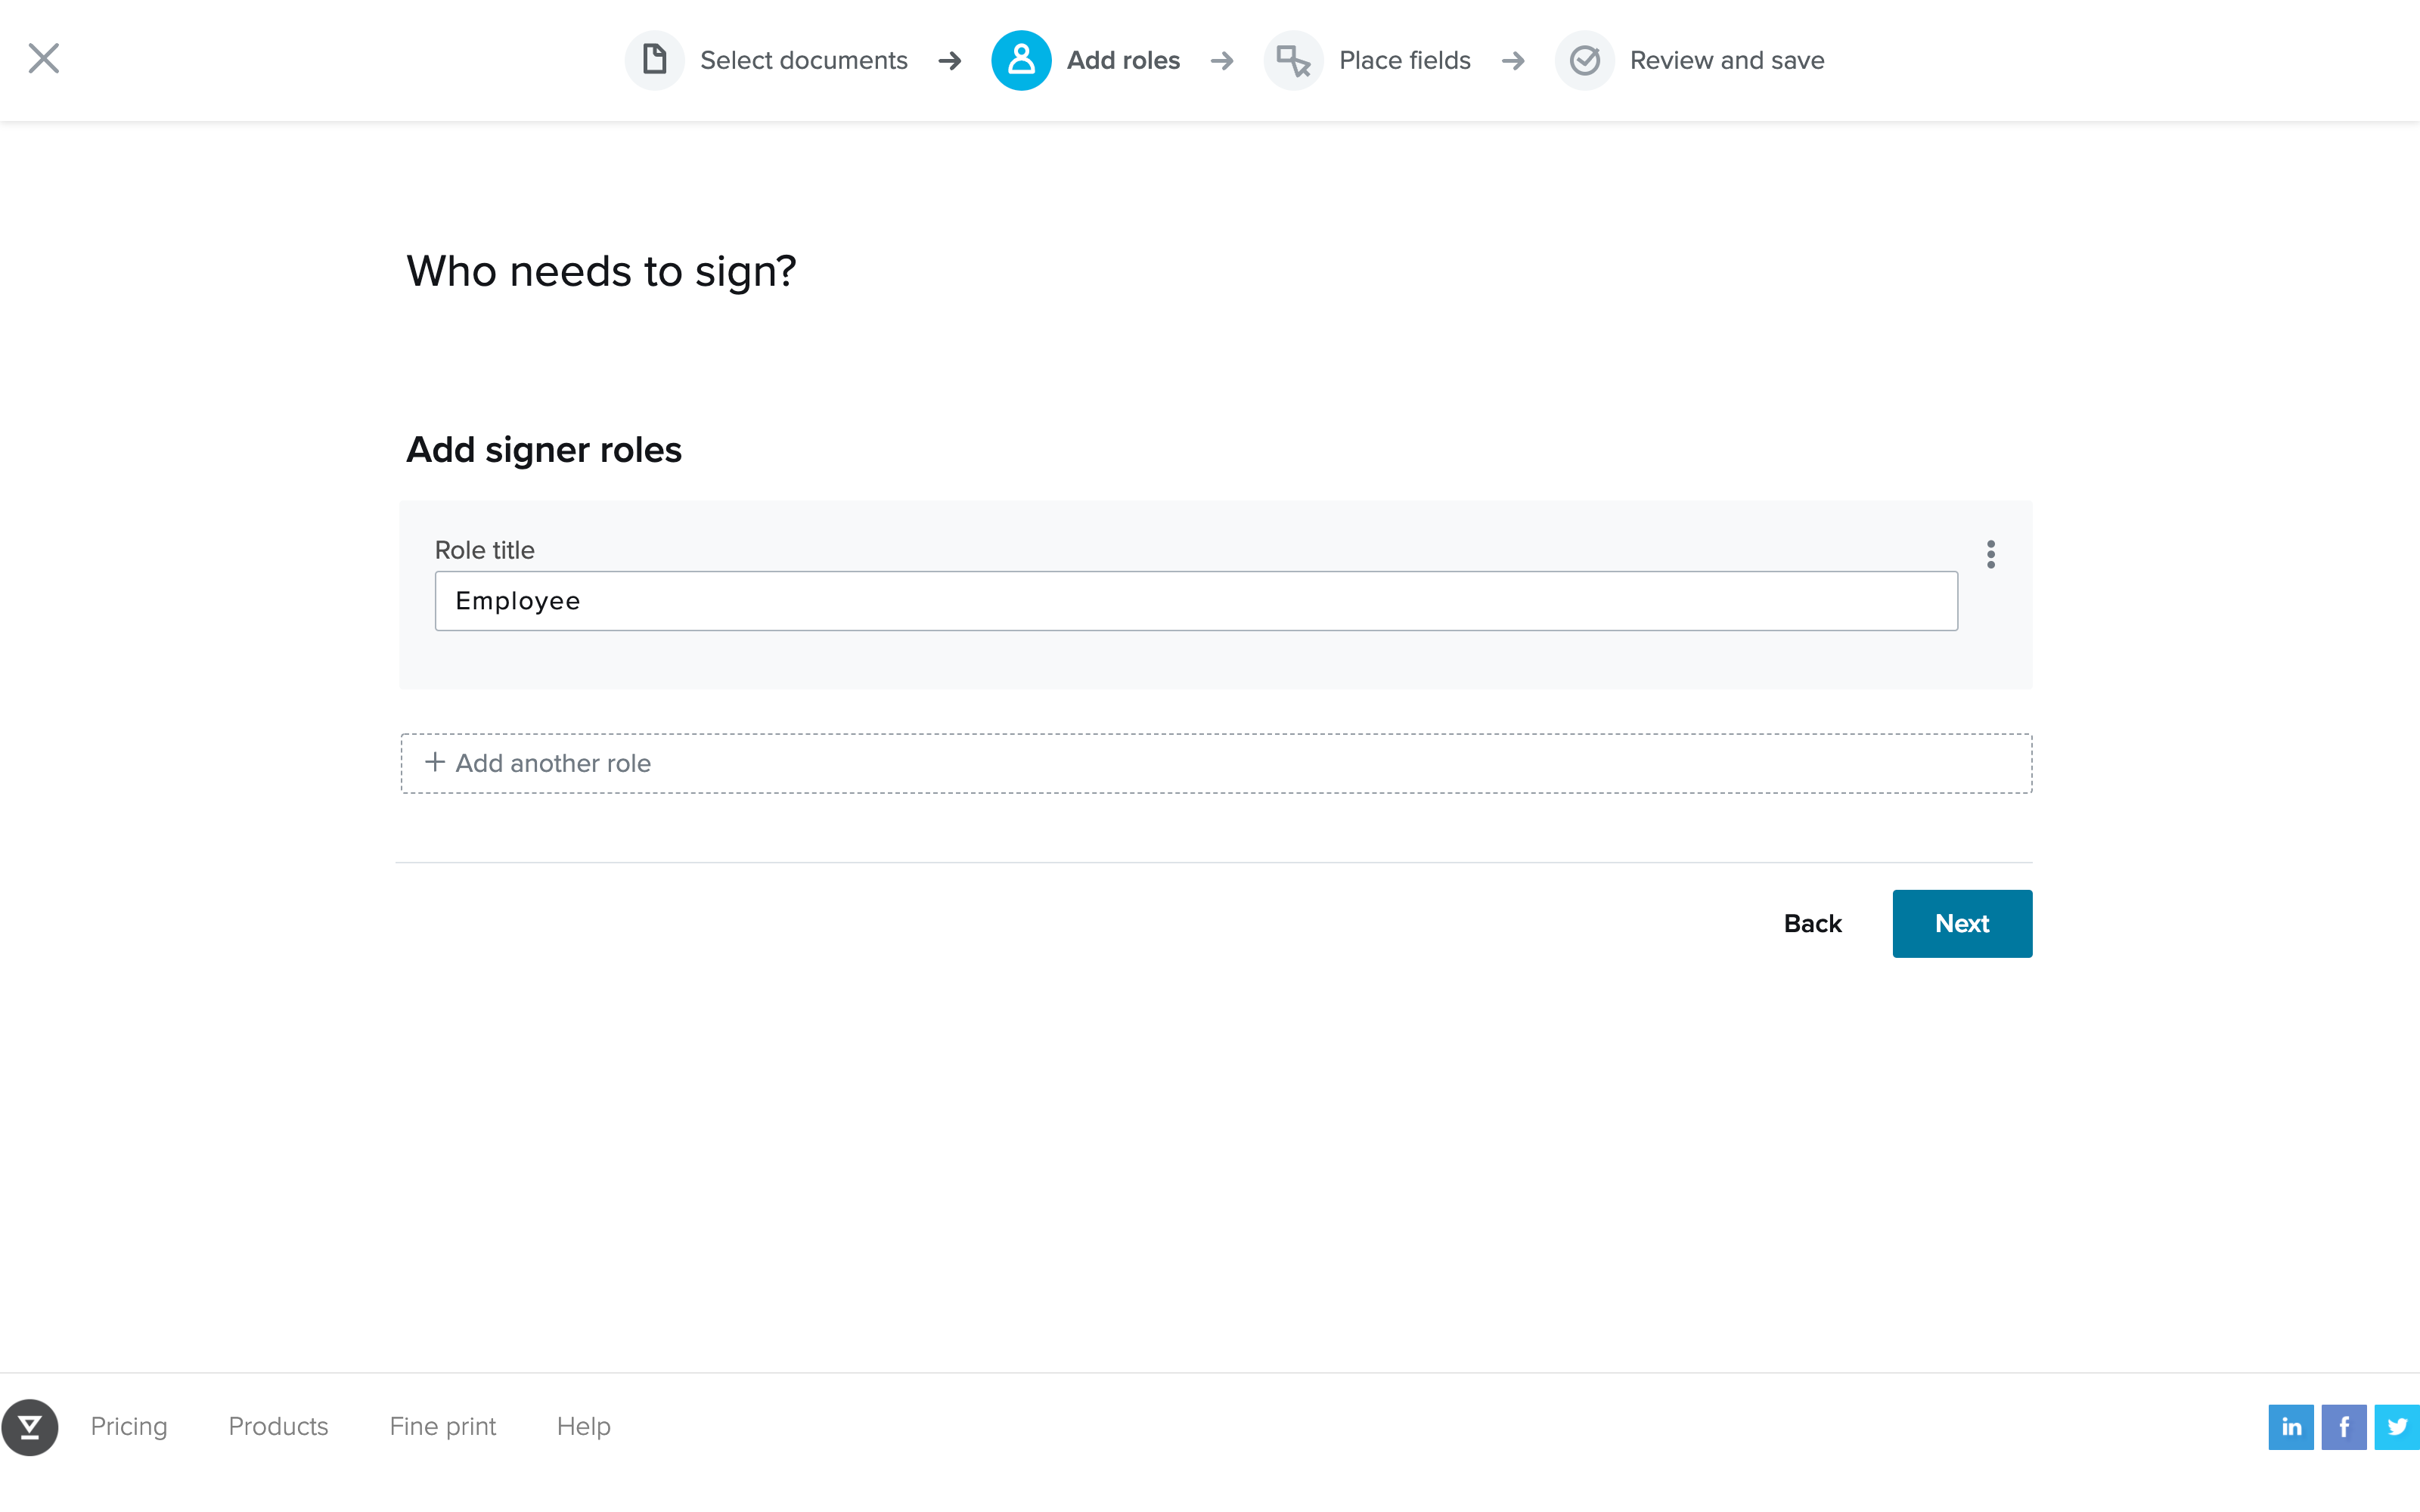Open the Facebook social icon

2344,1427
